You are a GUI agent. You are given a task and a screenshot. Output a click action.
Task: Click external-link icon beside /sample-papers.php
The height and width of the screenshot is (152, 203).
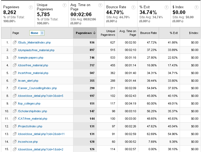15,57
